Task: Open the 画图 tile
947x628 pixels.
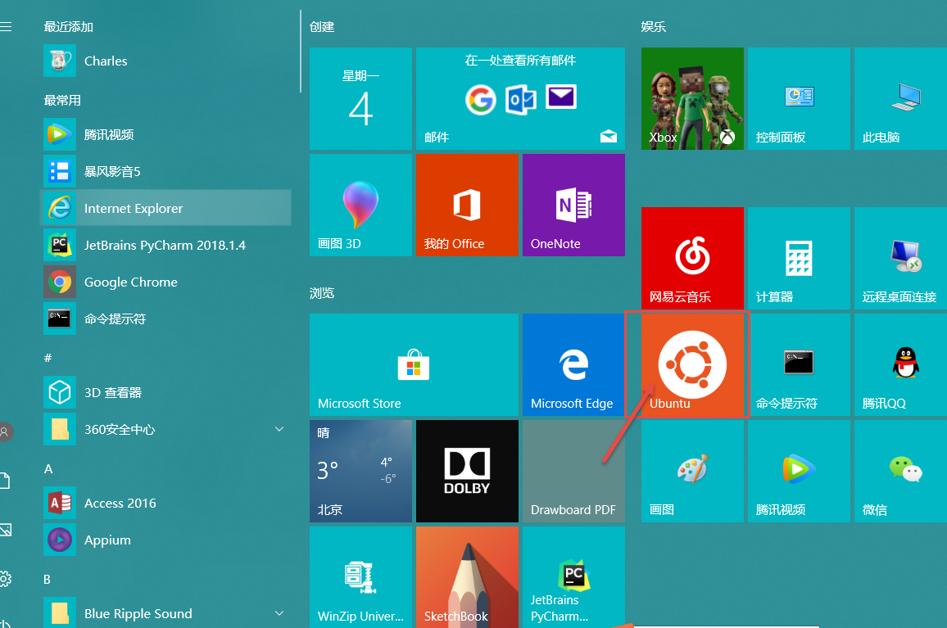Action: click(x=692, y=471)
